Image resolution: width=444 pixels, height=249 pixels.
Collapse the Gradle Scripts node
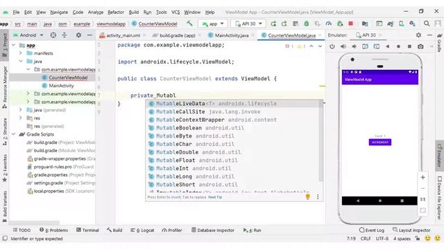click(x=13, y=134)
